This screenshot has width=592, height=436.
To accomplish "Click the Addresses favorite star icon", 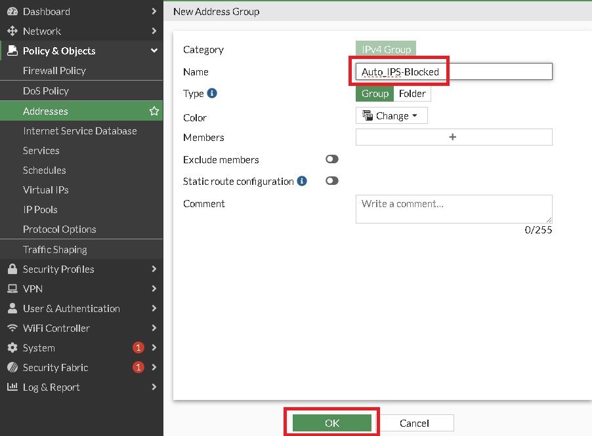I will (154, 111).
